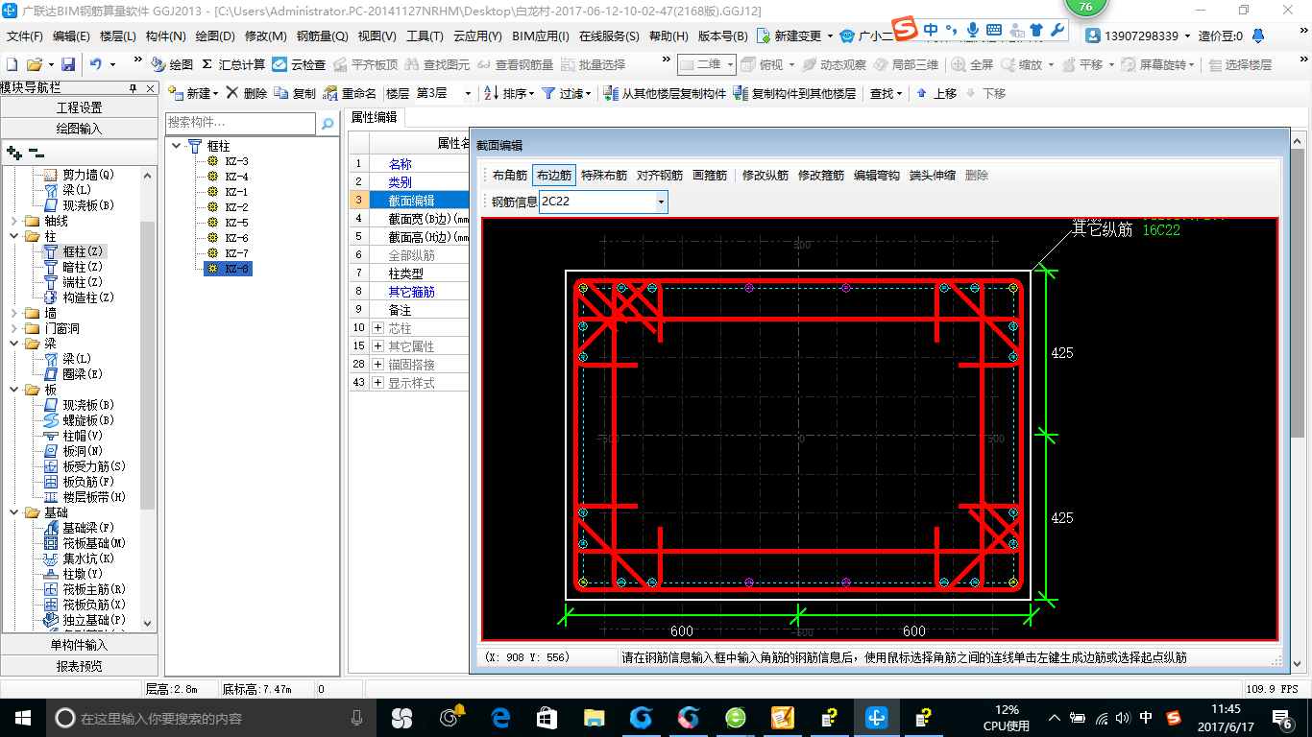Expand the 锚固搭接 property row

pyautogui.click(x=377, y=365)
